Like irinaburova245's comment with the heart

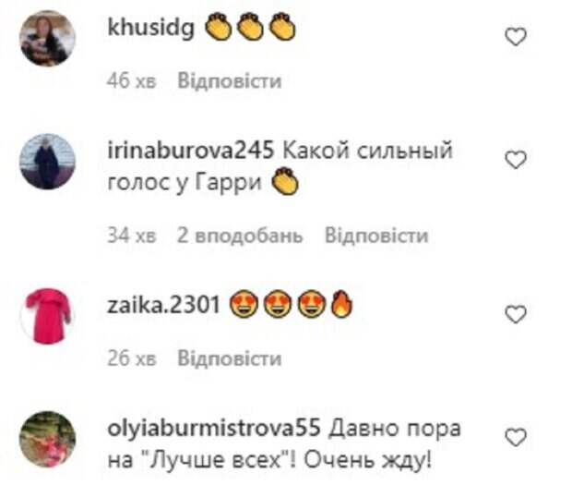point(516,160)
